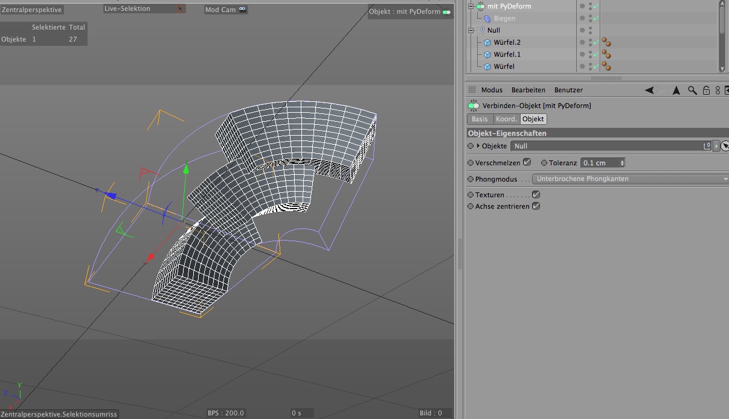Click the back arrow in attribute manager
Image resolution: width=729 pixels, height=419 pixels.
click(649, 90)
